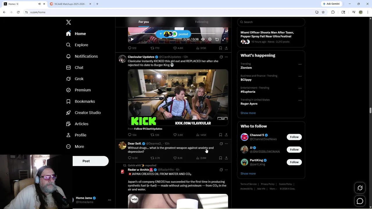
Task: Open Dear Self. post more menu
Action: pyautogui.click(x=226, y=144)
